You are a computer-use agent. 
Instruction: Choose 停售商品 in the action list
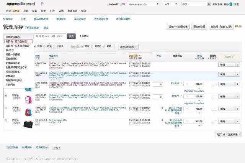click(10, 76)
